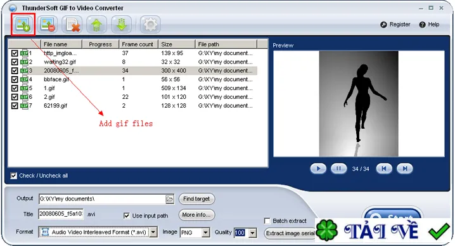Click the Register link icon
Screen dimensions: 455x246
(x=383, y=25)
